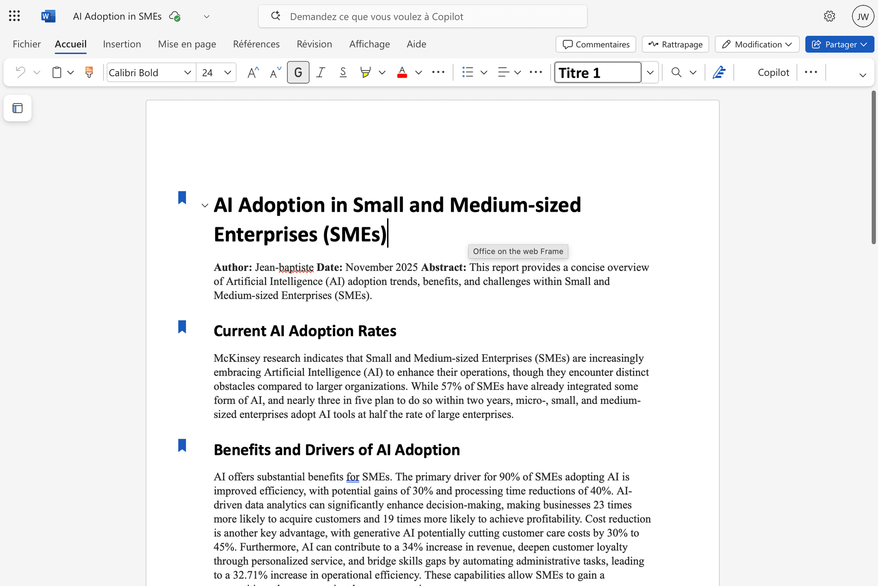Open Copilot from the ribbon
The height and width of the screenshot is (586, 878).
(x=773, y=72)
